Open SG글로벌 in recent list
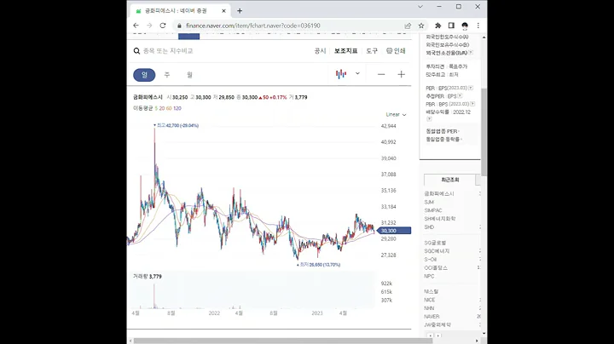 coord(435,243)
